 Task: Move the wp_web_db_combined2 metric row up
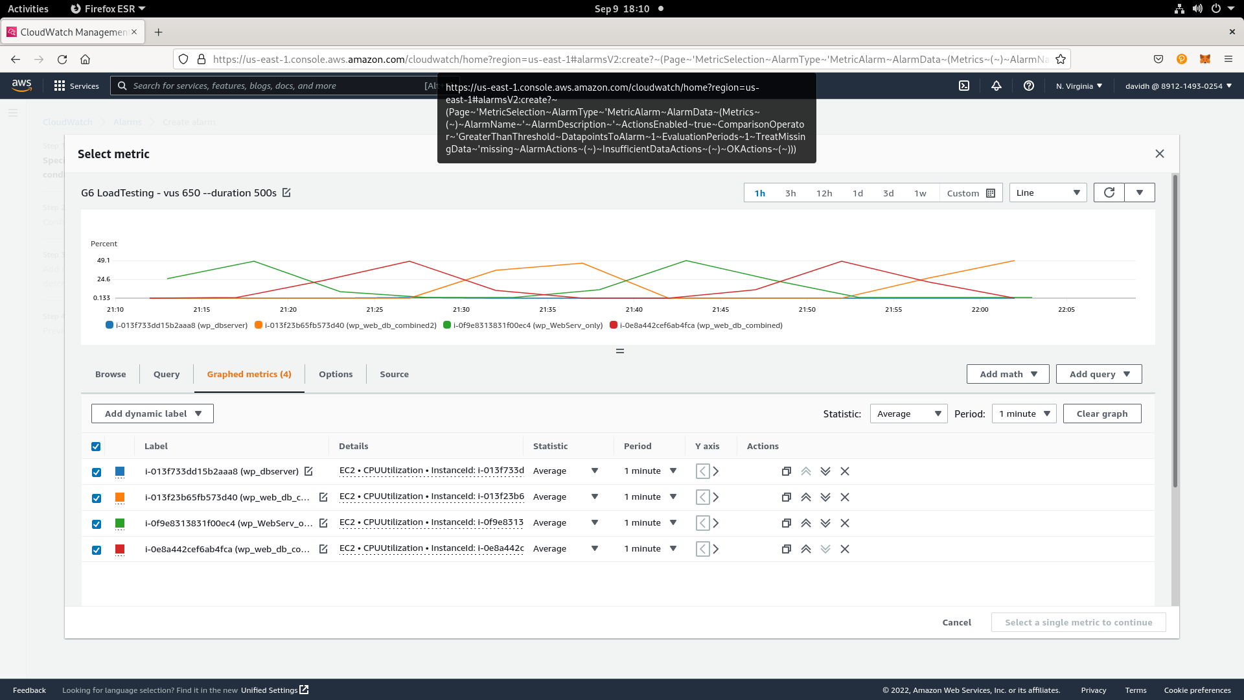point(805,497)
